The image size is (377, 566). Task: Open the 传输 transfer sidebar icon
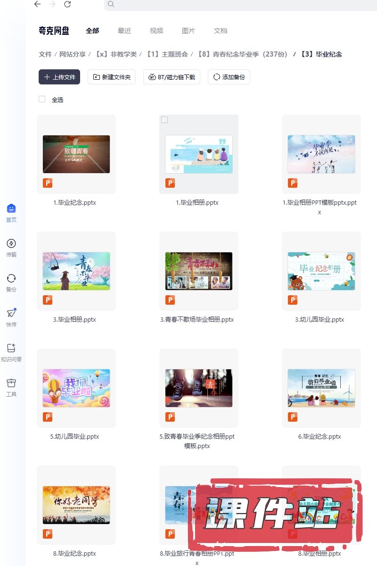11,243
